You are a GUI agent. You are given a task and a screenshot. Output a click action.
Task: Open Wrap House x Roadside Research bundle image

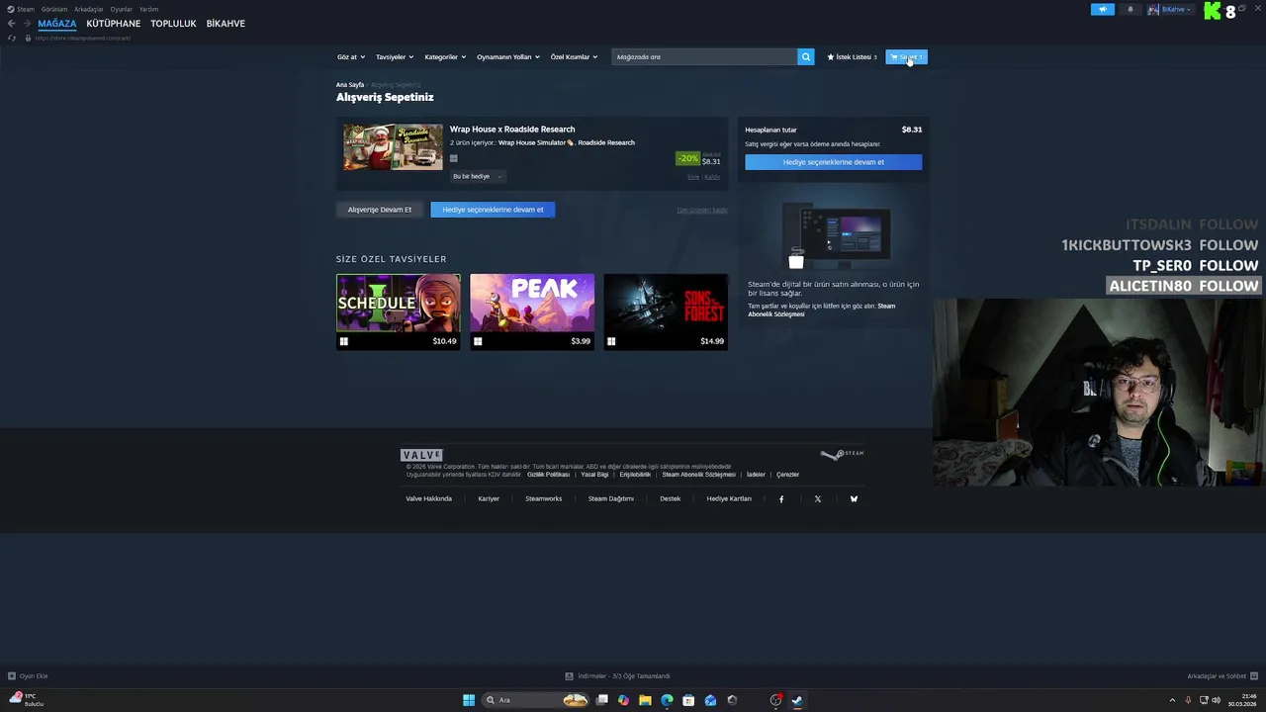[x=393, y=147]
